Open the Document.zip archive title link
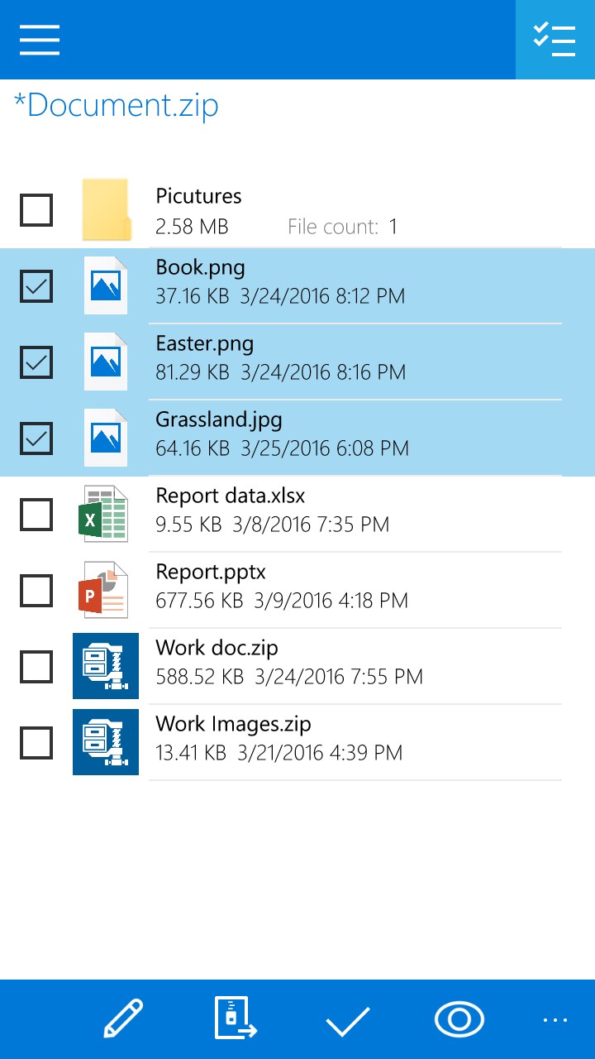The image size is (595, 1059). pyautogui.click(x=115, y=105)
